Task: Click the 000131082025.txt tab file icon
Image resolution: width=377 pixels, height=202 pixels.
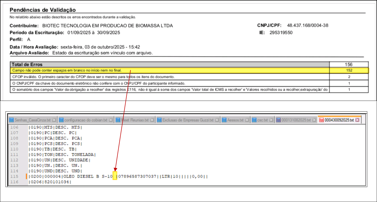Action: [x=279, y=120]
